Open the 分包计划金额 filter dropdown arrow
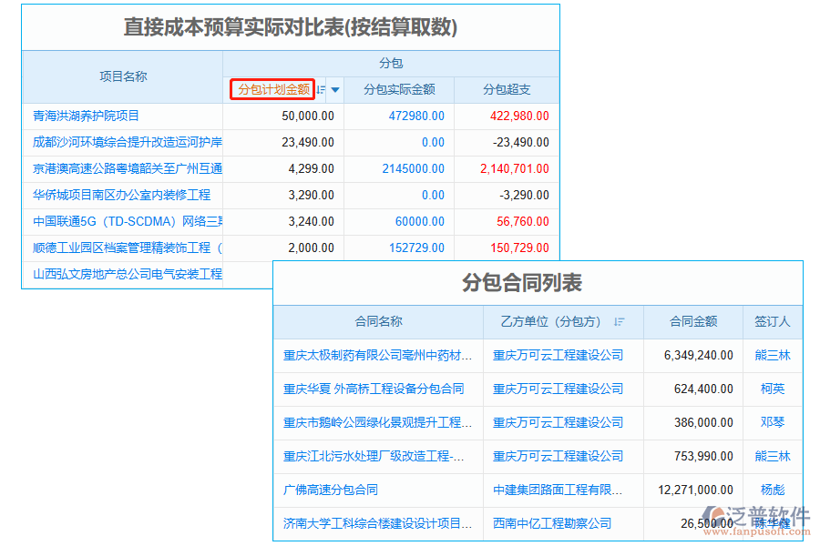This screenshot has width=820, height=546. [334, 89]
